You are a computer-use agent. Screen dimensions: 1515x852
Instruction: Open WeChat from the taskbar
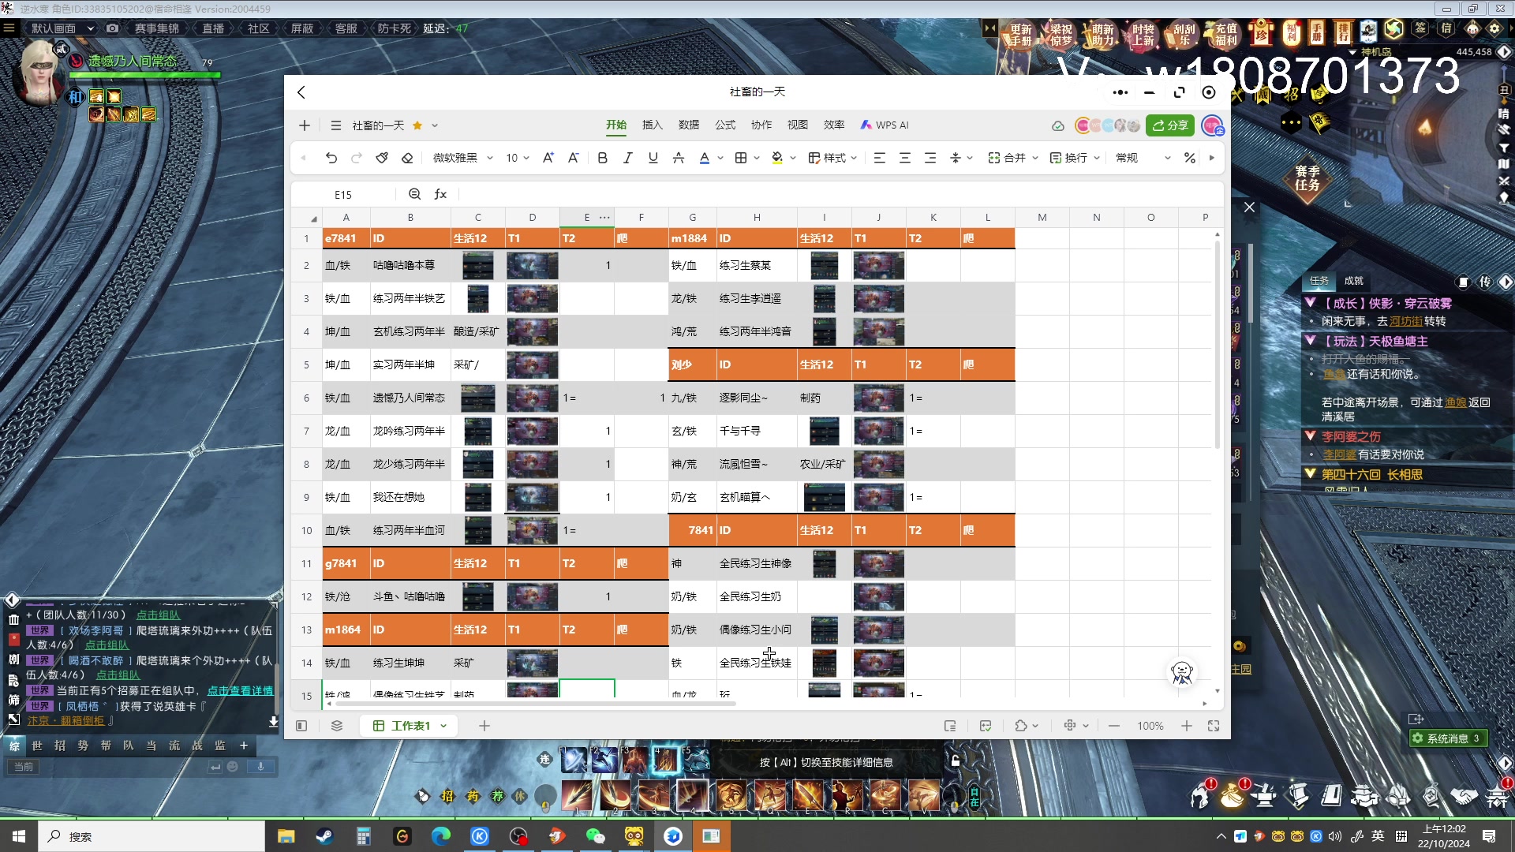pyautogui.click(x=595, y=836)
